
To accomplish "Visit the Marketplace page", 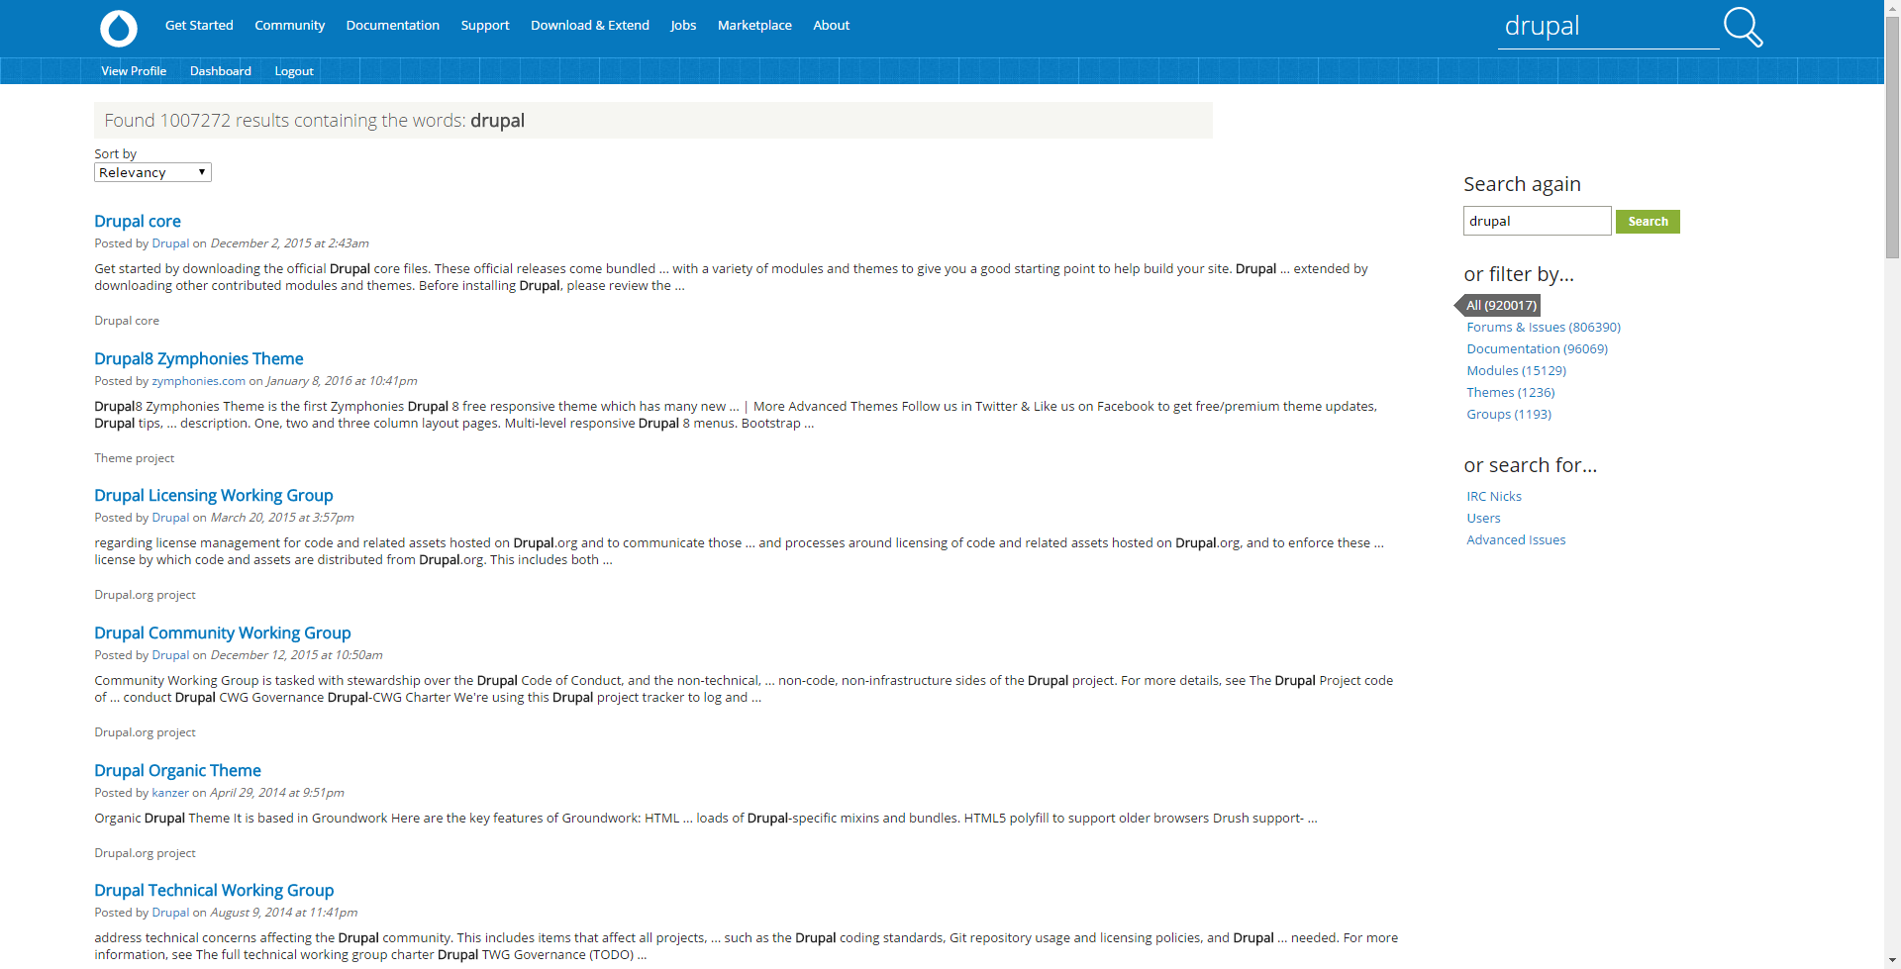I will click(x=753, y=25).
